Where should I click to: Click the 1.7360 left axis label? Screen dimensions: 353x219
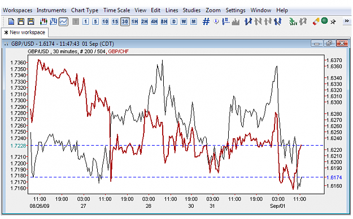tap(18, 63)
